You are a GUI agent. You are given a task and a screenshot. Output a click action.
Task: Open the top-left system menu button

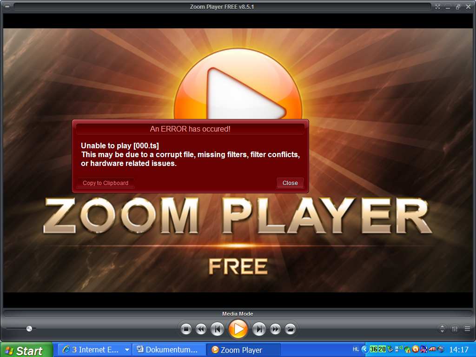7,7
